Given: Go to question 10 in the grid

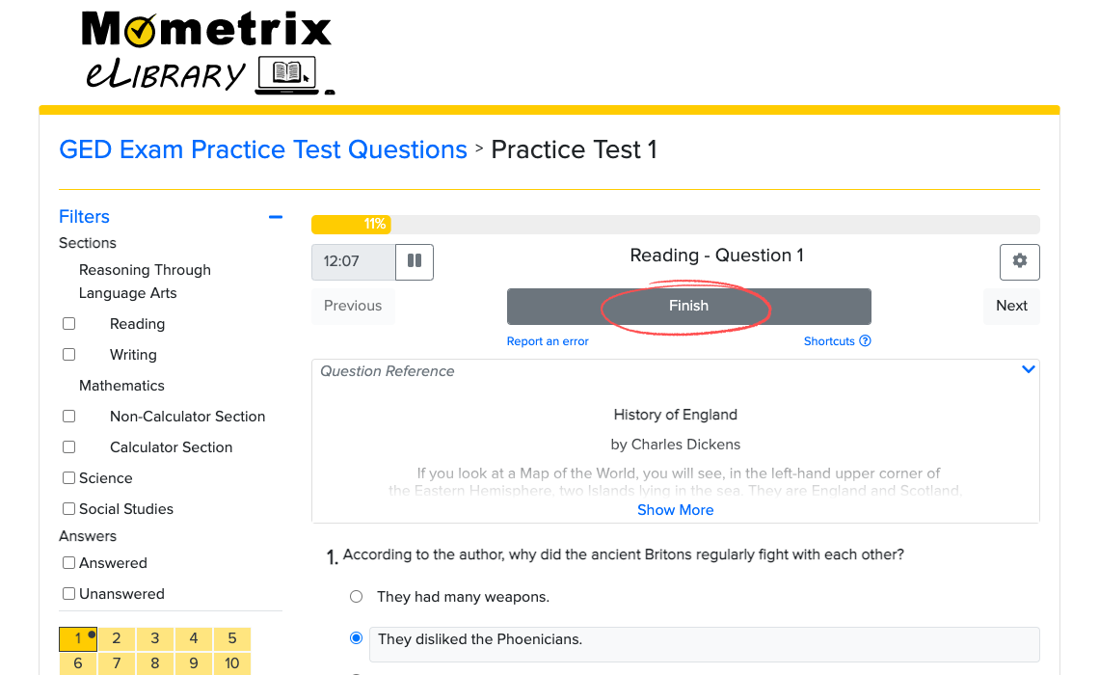Looking at the screenshot, I should [x=232, y=663].
